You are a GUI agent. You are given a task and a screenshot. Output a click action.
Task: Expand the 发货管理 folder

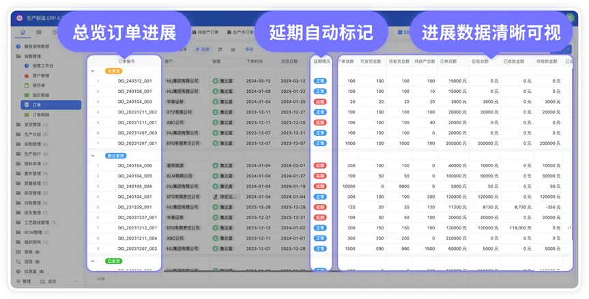(x=32, y=124)
